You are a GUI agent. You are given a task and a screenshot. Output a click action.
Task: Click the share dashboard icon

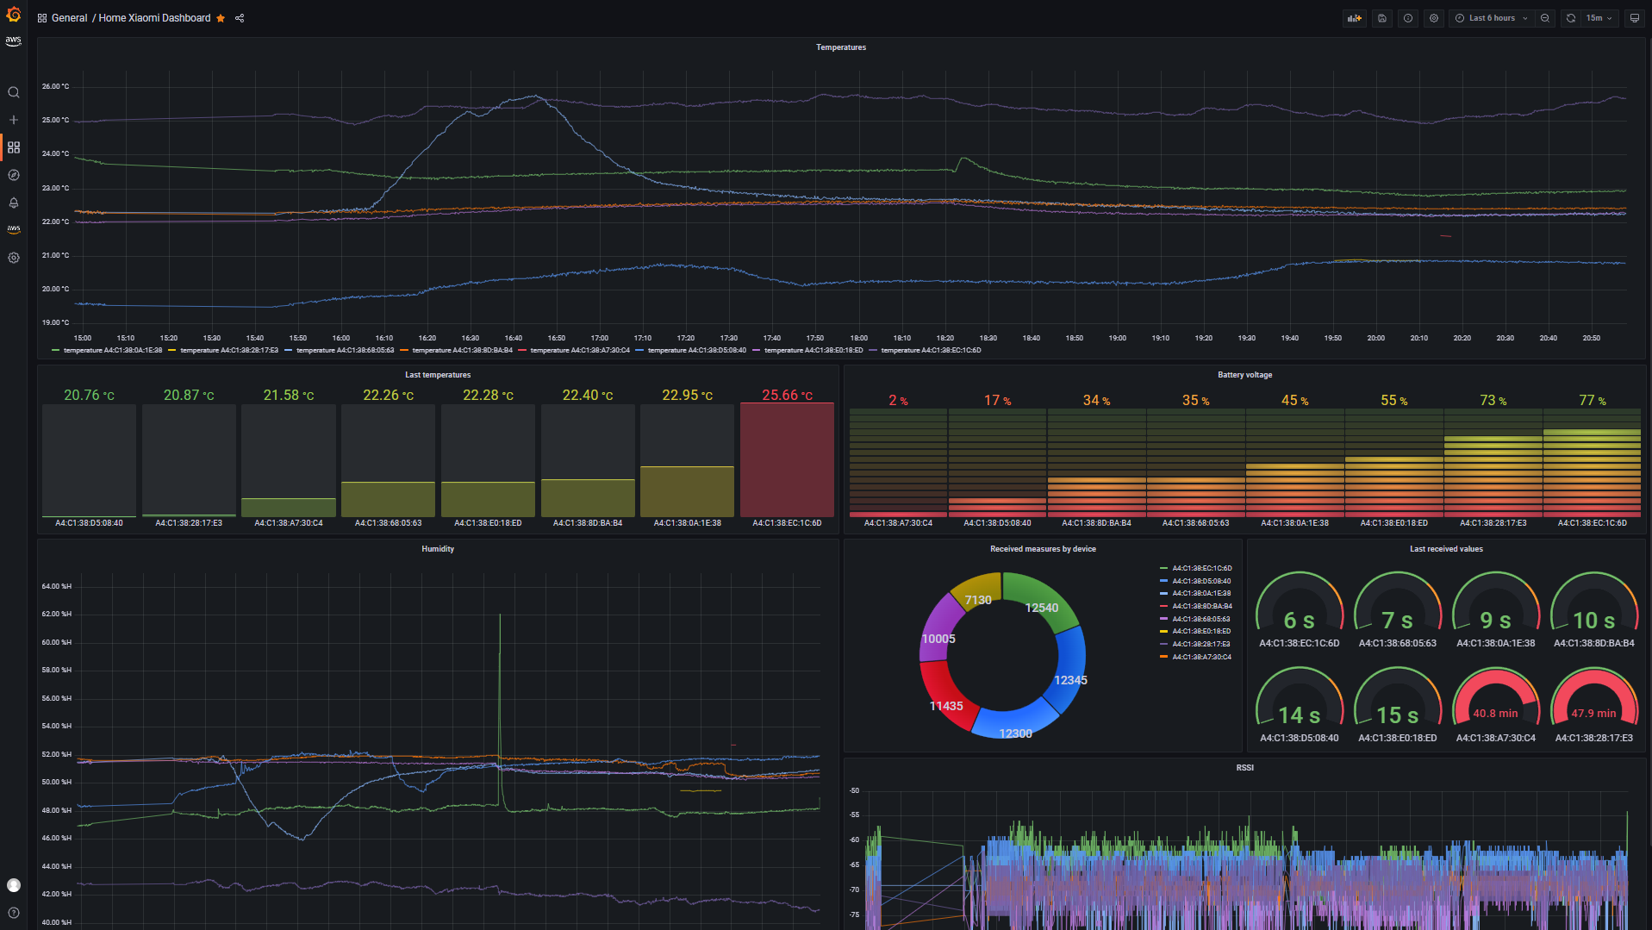click(240, 18)
